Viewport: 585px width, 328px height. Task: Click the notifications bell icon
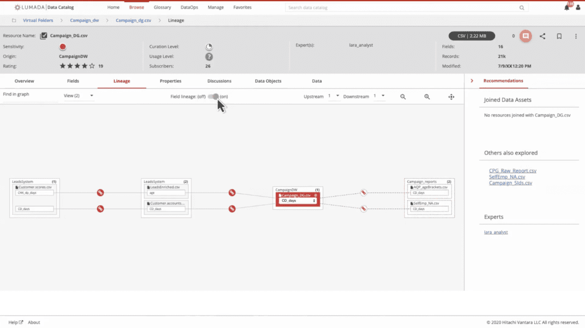(x=567, y=7)
